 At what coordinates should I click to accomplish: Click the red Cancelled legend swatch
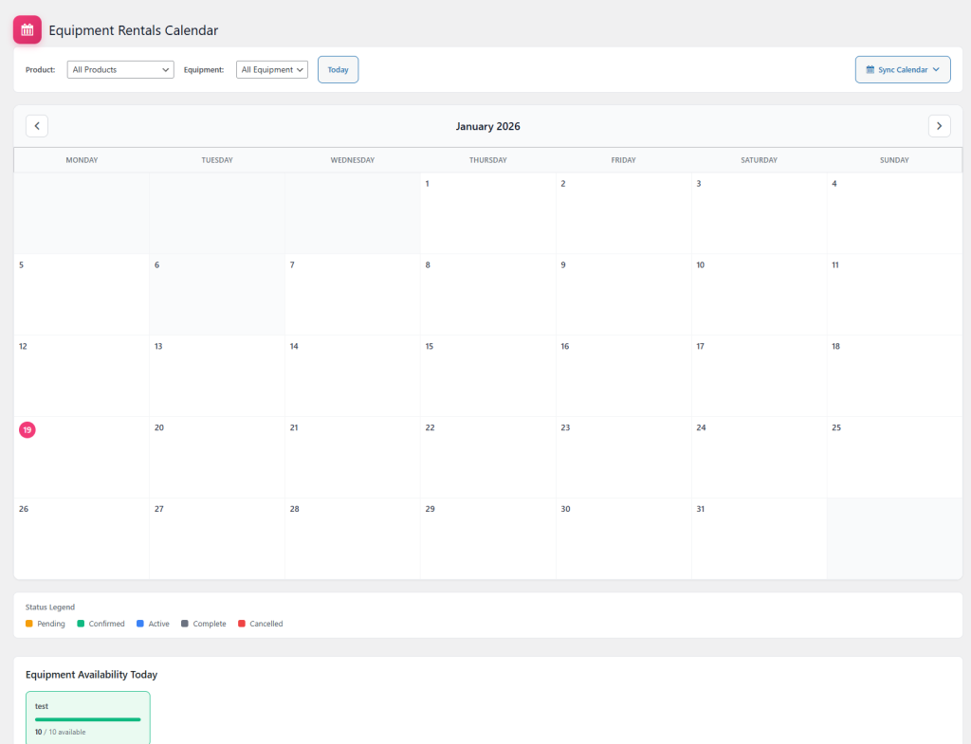pos(242,624)
